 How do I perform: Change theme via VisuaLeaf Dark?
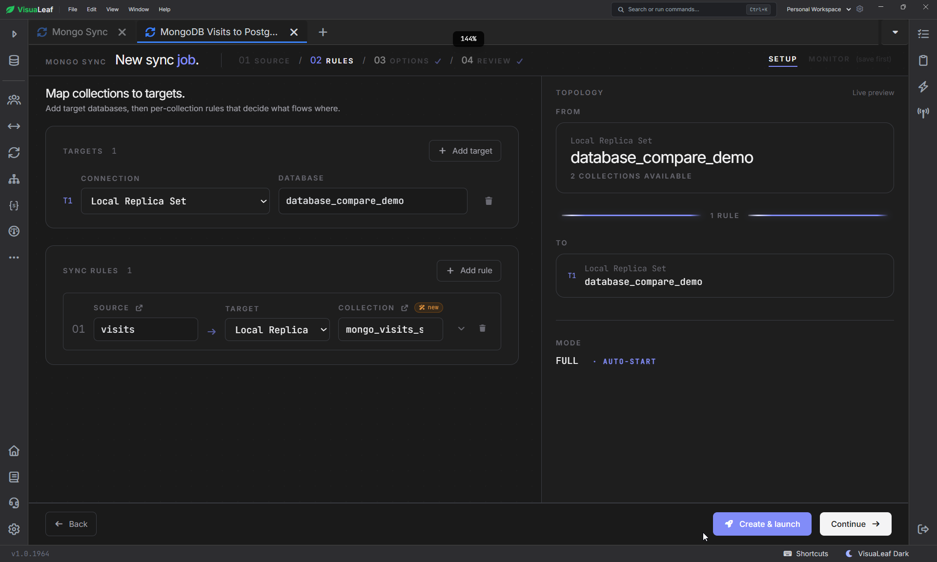(x=877, y=554)
